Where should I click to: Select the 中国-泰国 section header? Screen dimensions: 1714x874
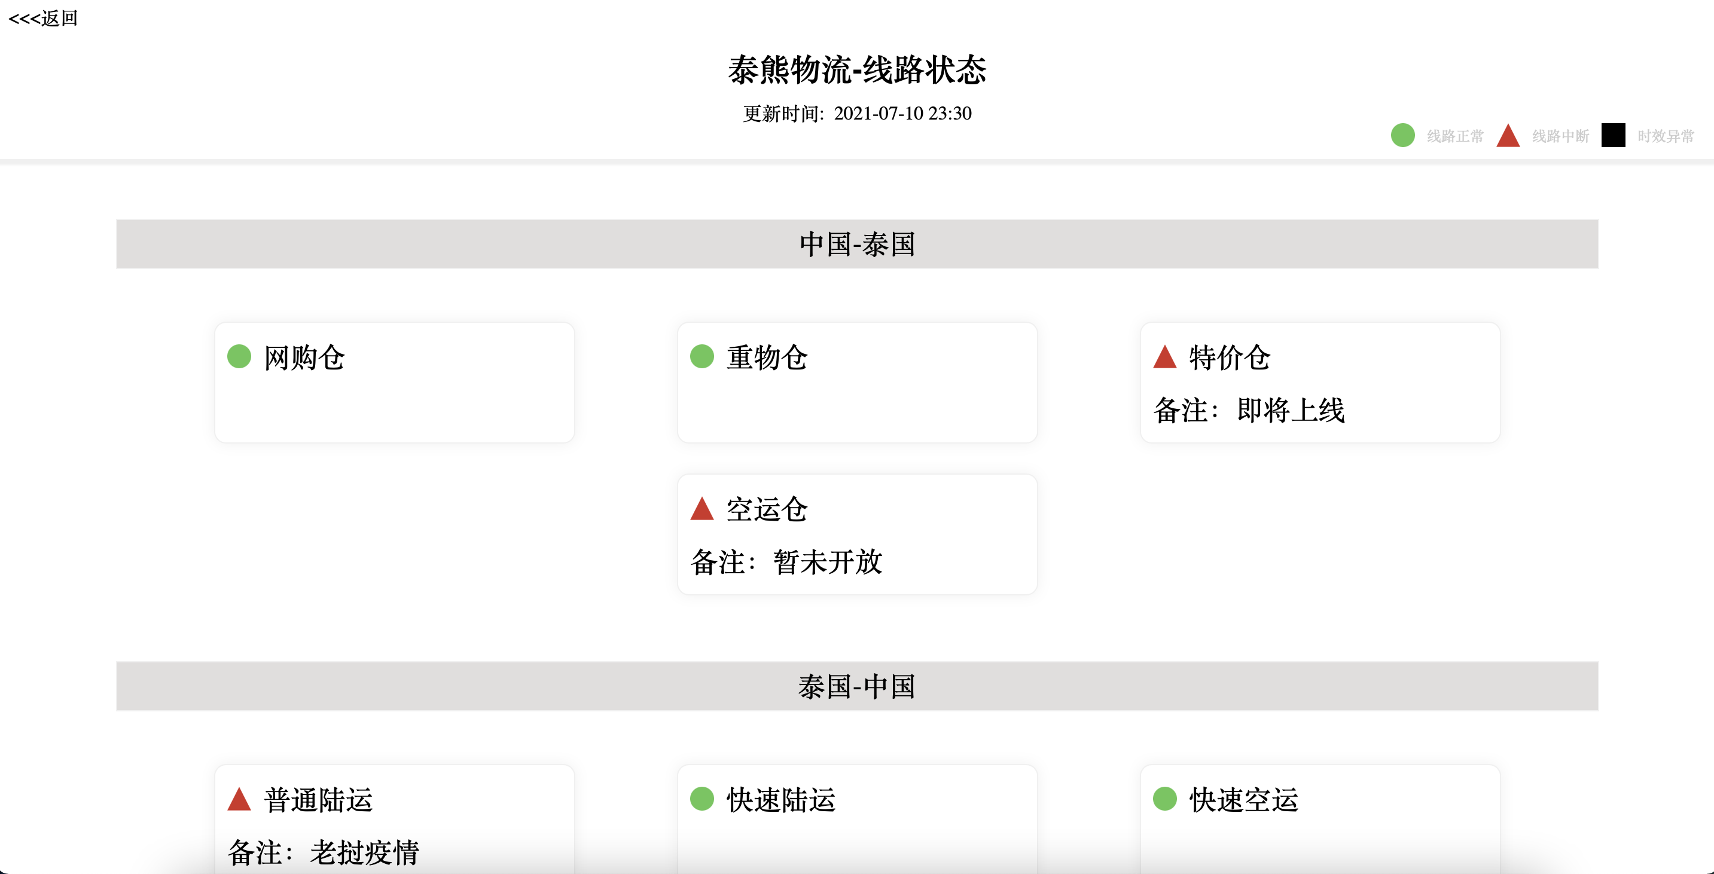coord(857,244)
